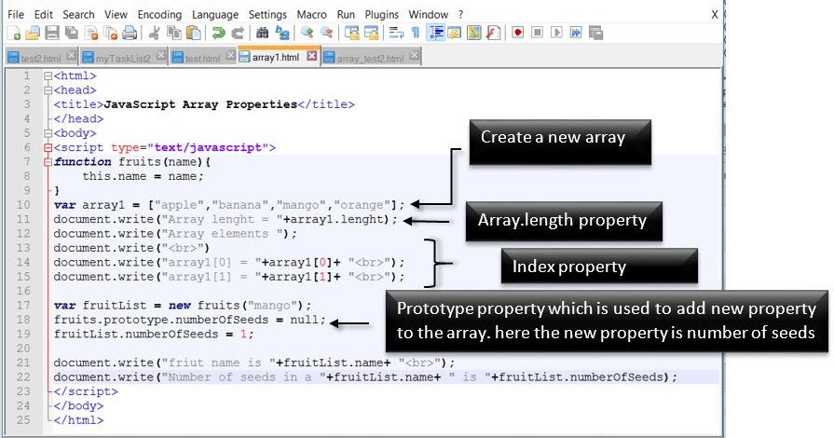Image resolution: width=834 pixels, height=438 pixels.
Task: Open the Function List panel icon
Action: [x=494, y=33]
